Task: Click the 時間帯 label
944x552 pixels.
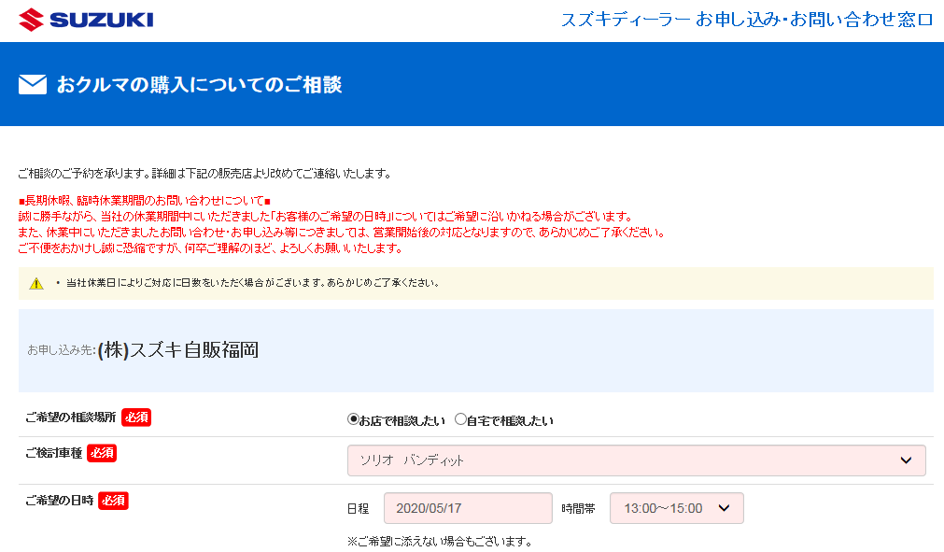Action: 579,509
